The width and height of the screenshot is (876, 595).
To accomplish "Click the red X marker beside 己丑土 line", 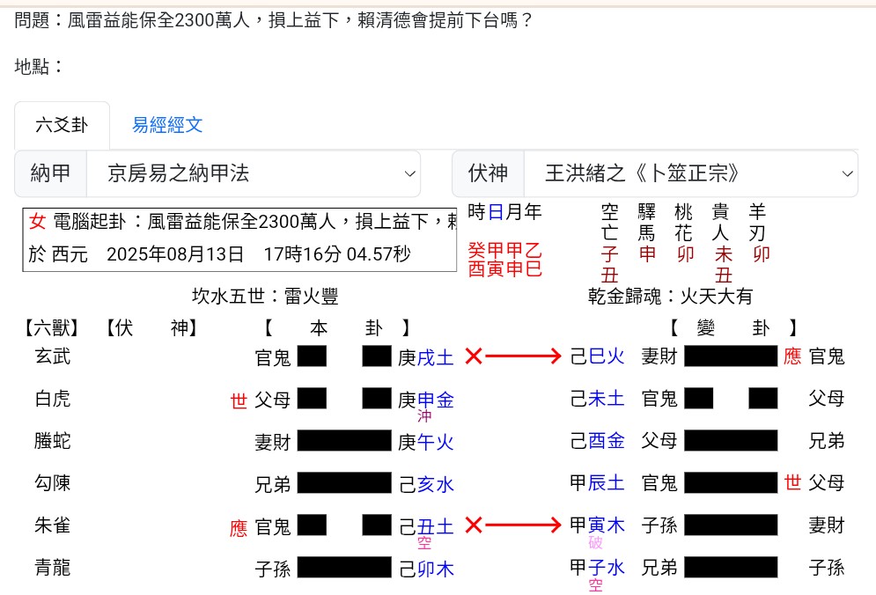I will click(475, 525).
